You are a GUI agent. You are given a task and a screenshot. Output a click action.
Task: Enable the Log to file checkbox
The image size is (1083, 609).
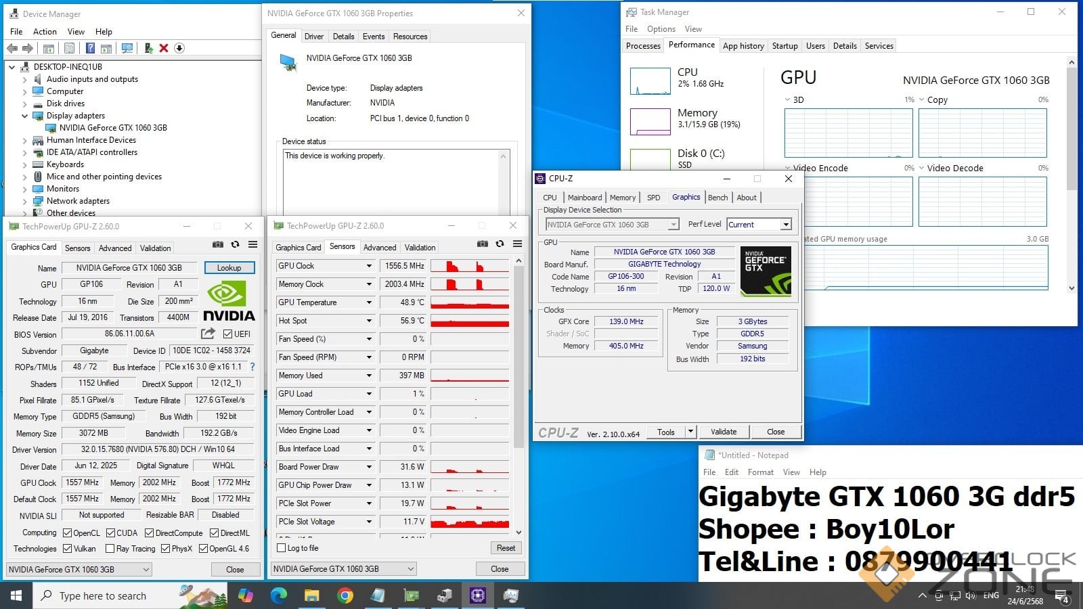[x=282, y=548]
